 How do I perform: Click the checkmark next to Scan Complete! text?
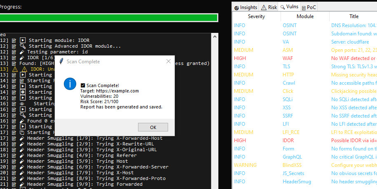(x=83, y=85)
